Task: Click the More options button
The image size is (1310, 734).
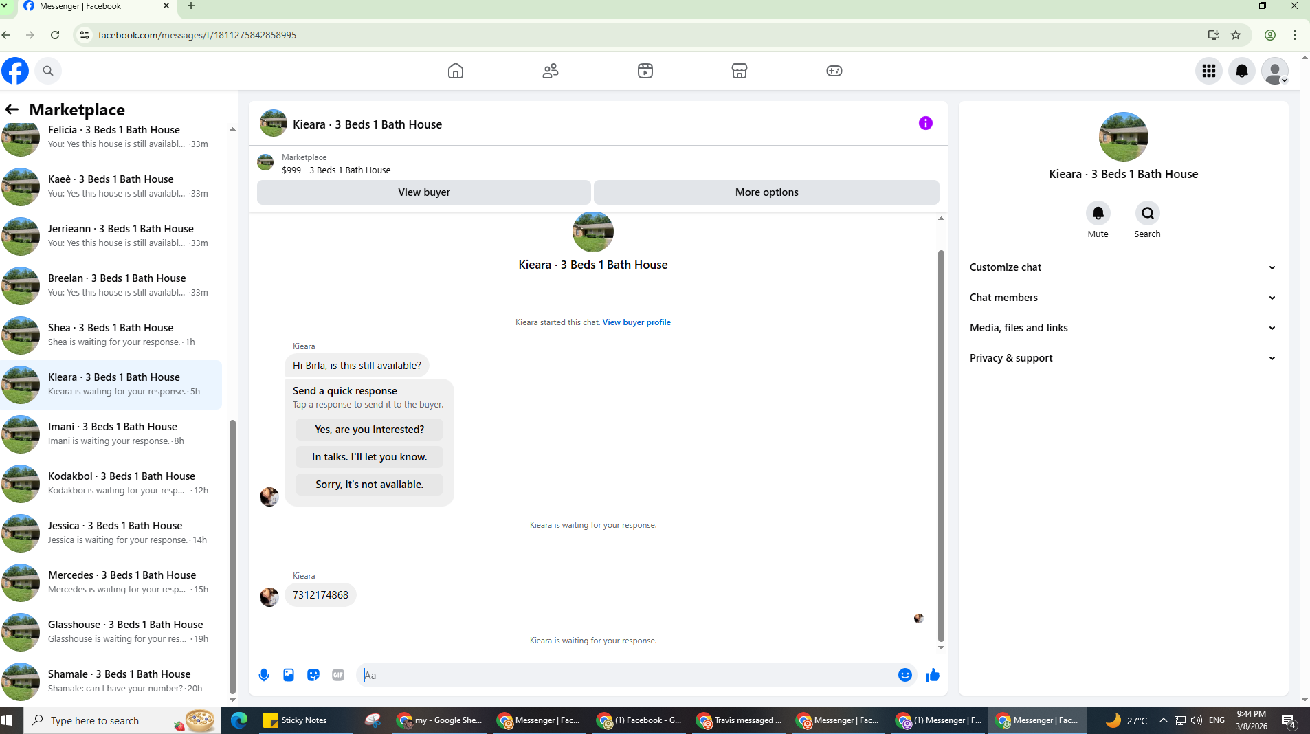Action: click(766, 192)
